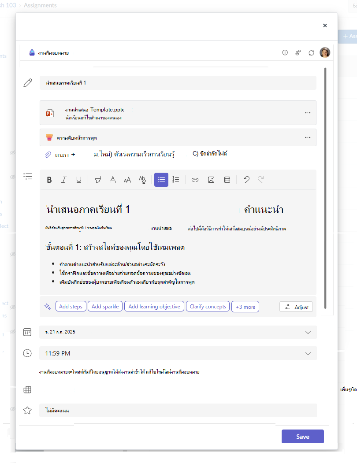Click Add sparkle suggestion
The width and height of the screenshot is (357, 463).
(x=105, y=307)
